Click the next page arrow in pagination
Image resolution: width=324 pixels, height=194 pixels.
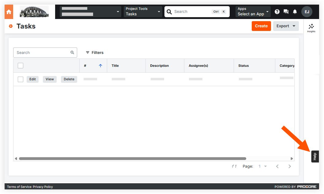tap(289, 166)
